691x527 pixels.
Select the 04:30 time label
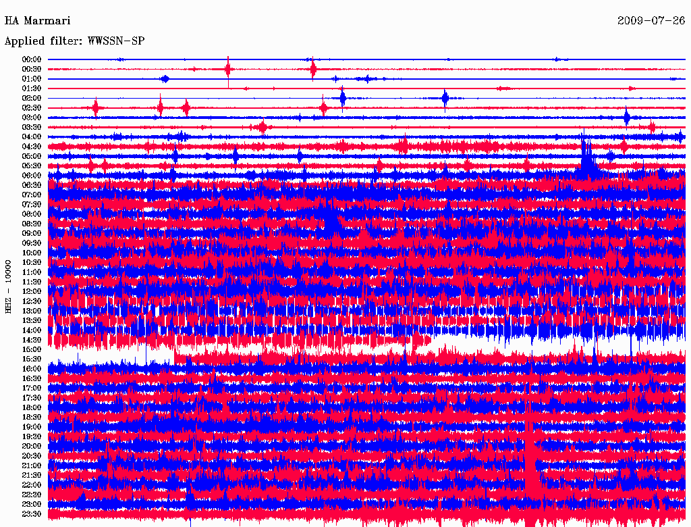click(x=32, y=147)
